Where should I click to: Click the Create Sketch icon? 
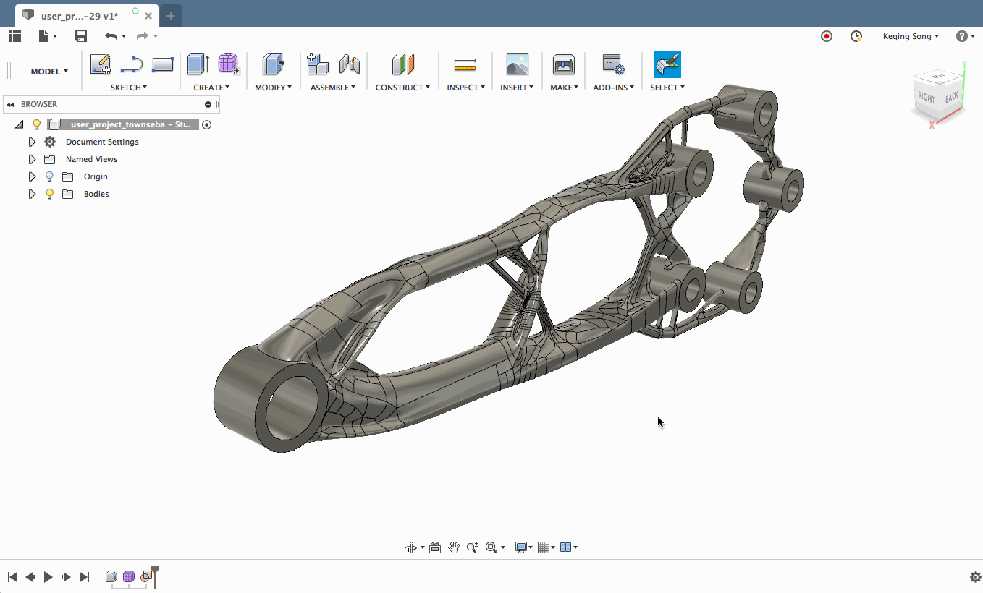click(x=100, y=64)
